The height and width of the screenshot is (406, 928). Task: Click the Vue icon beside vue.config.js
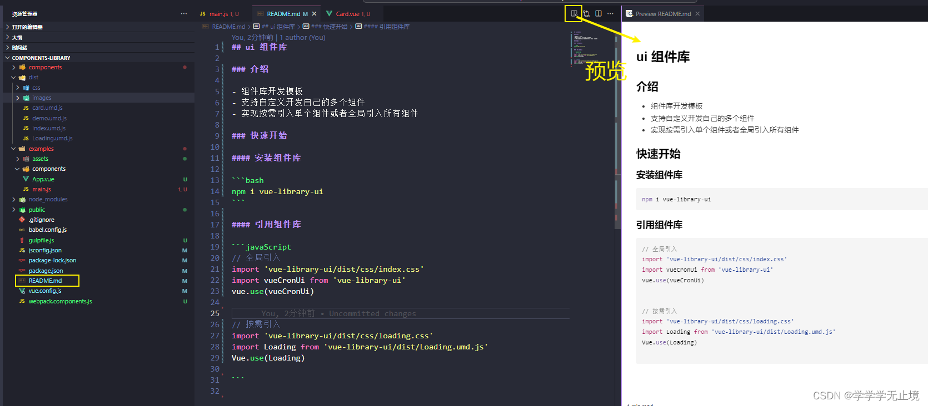tap(22, 291)
